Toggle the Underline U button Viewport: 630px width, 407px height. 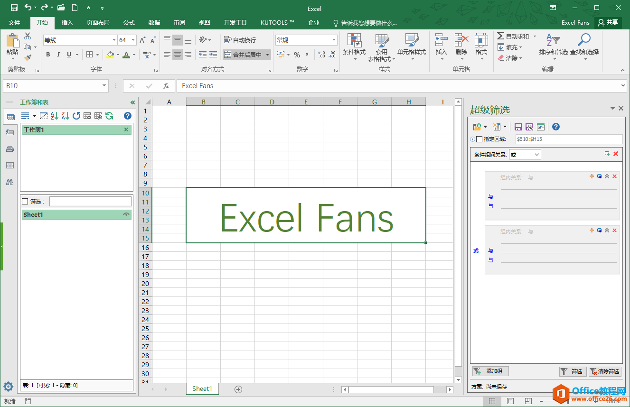[x=69, y=55]
